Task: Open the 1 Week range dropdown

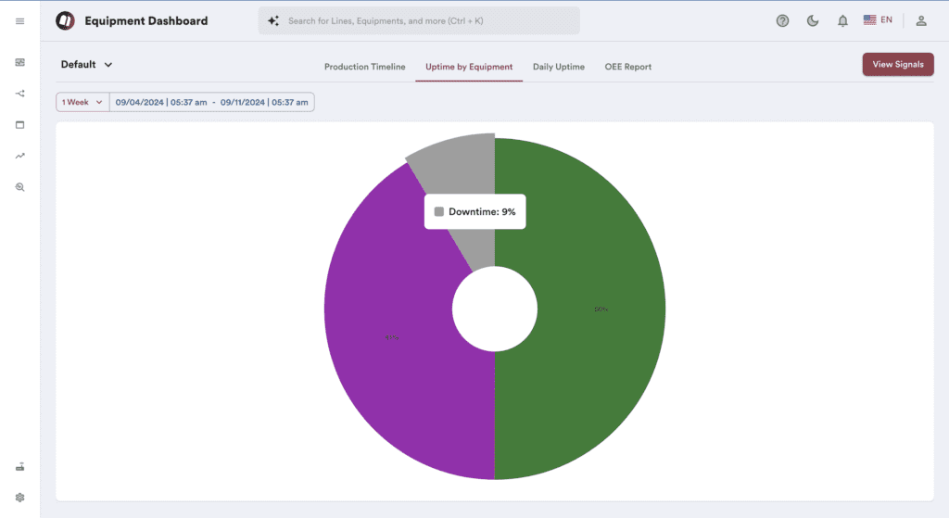Action: 82,102
